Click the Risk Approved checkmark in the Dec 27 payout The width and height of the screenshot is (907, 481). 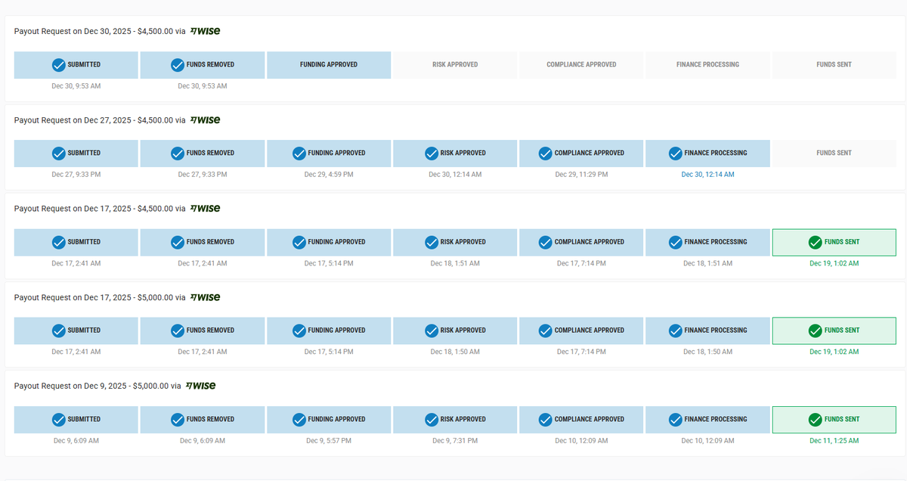click(x=432, y=154)
